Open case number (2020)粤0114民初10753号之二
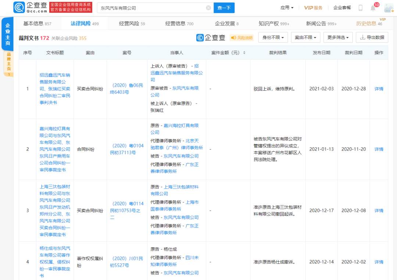The image size is (397, 280). coord(126,211)
